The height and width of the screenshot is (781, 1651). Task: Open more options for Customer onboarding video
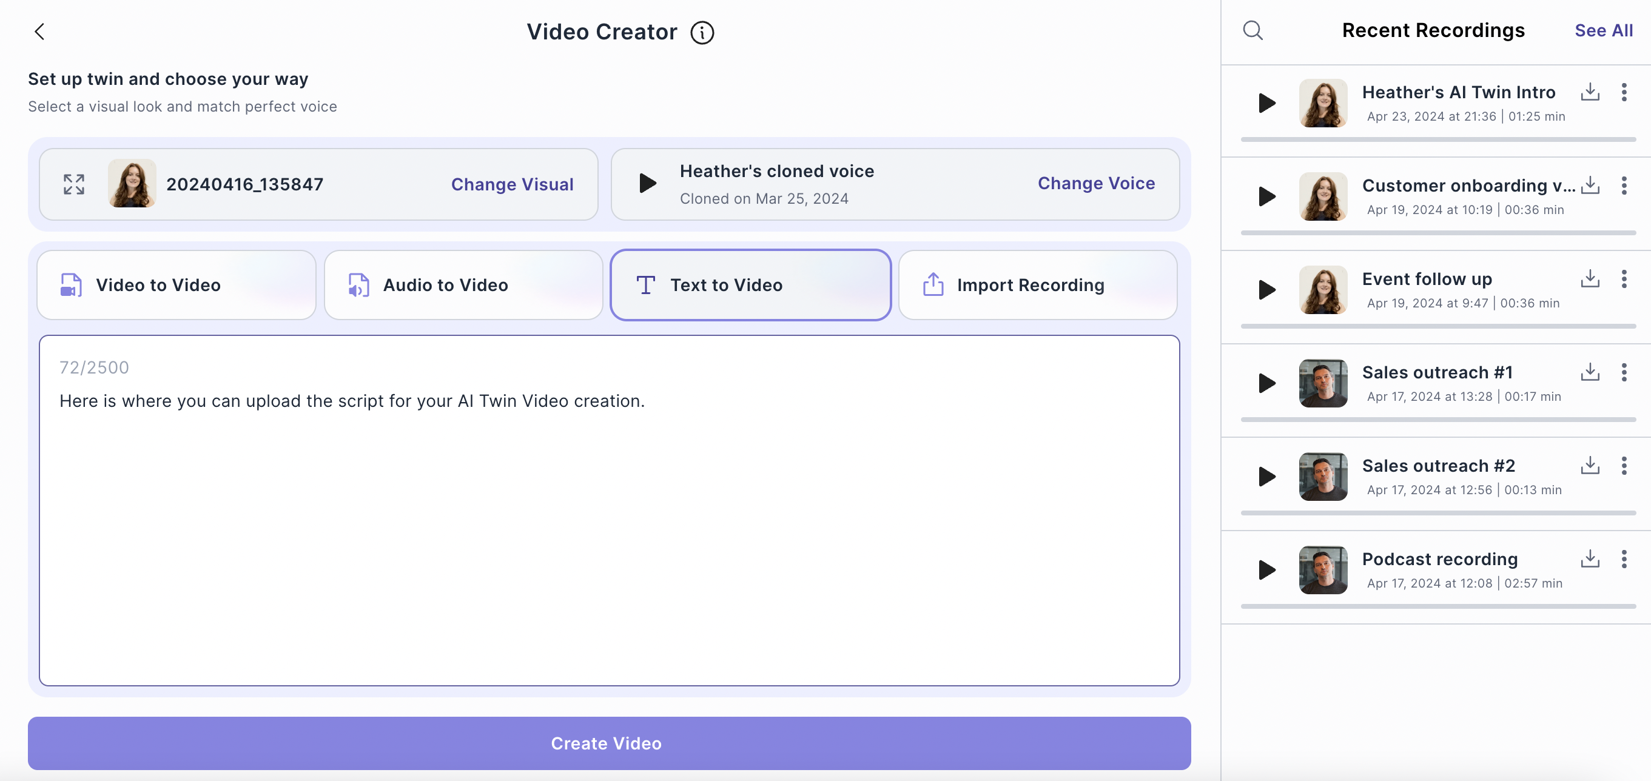pos(1624,186)
